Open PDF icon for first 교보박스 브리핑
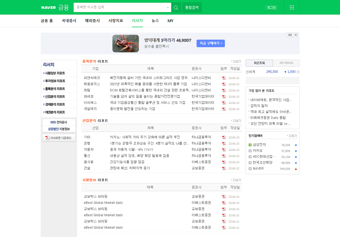Viewport: 340px width, 237px height. coord(224,197)
